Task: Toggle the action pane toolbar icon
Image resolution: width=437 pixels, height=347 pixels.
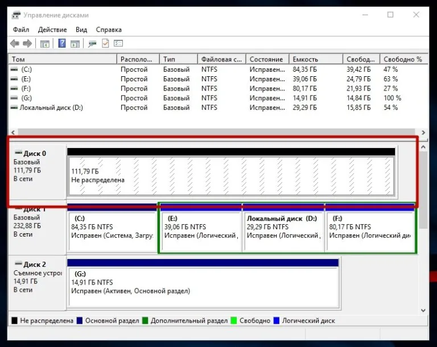Action: 75,44
